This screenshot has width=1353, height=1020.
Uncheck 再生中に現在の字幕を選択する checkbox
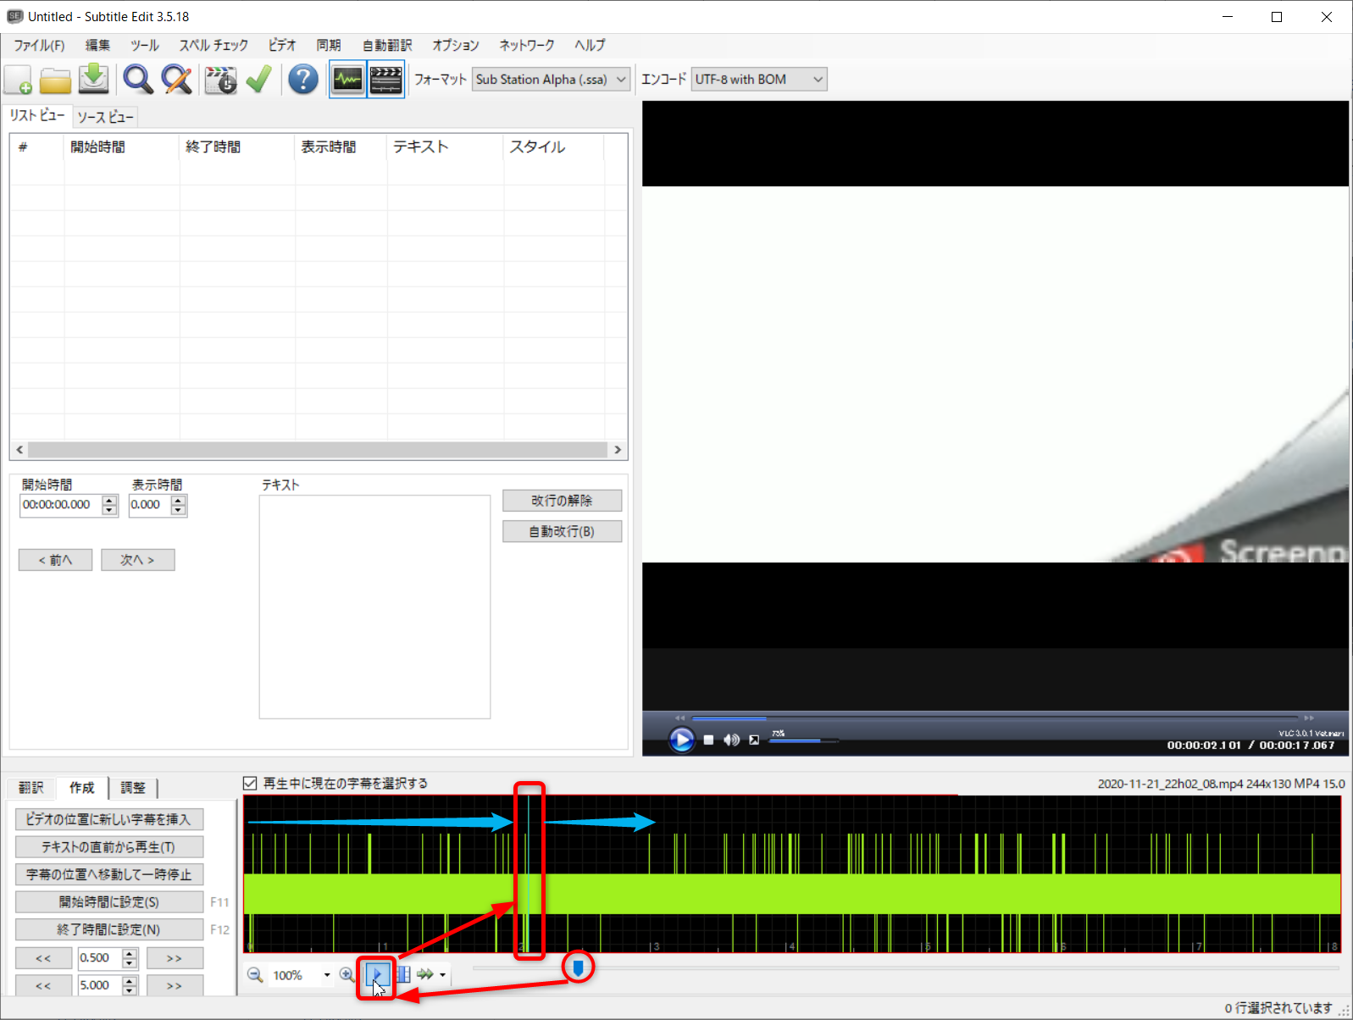pyautogui.click(x=250, y=784)
